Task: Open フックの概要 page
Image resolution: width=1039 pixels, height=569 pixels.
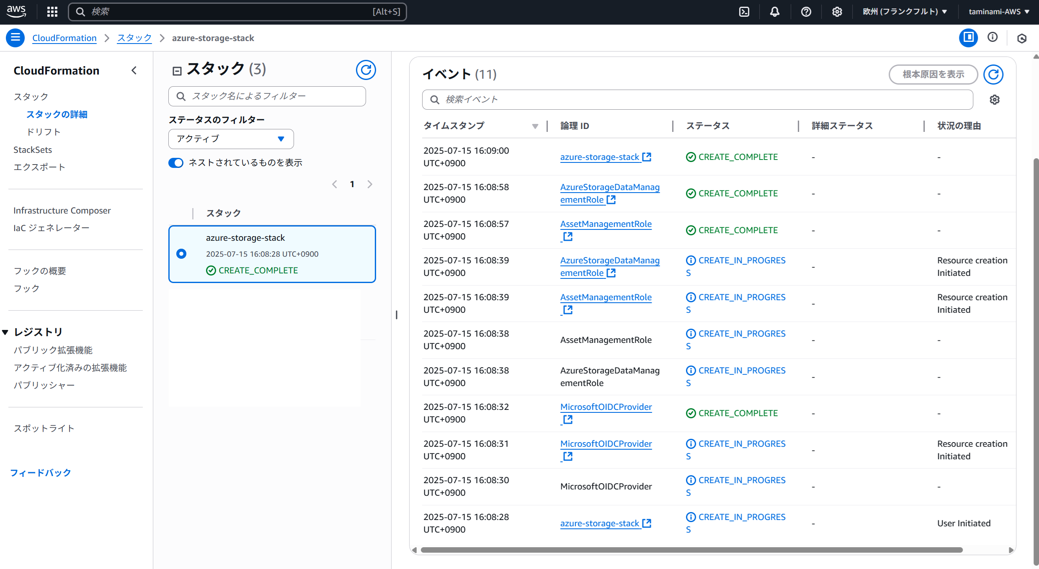Action: tap(40, 271)
